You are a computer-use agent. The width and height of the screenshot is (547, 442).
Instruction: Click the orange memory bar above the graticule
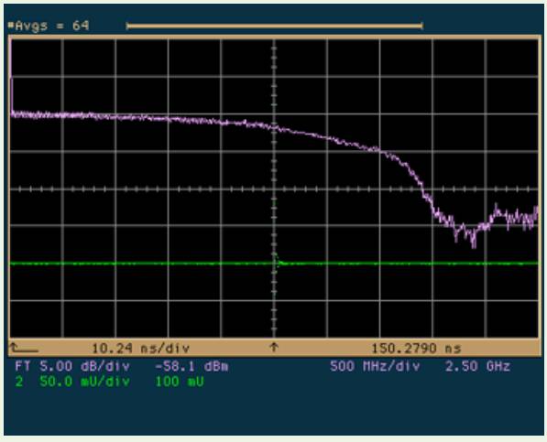[275, 26]
